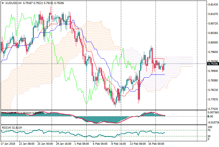Screen dimensions: 219x147
Task: Click the 0.80000 price axis level
Action: coord(213,43)
